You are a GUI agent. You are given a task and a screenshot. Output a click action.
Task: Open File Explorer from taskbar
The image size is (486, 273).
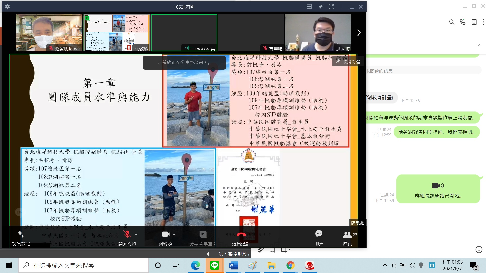[271, 265]
